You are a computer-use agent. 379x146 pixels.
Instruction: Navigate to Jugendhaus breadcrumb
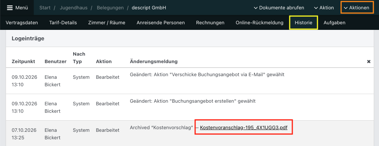(x=73, y=8)
